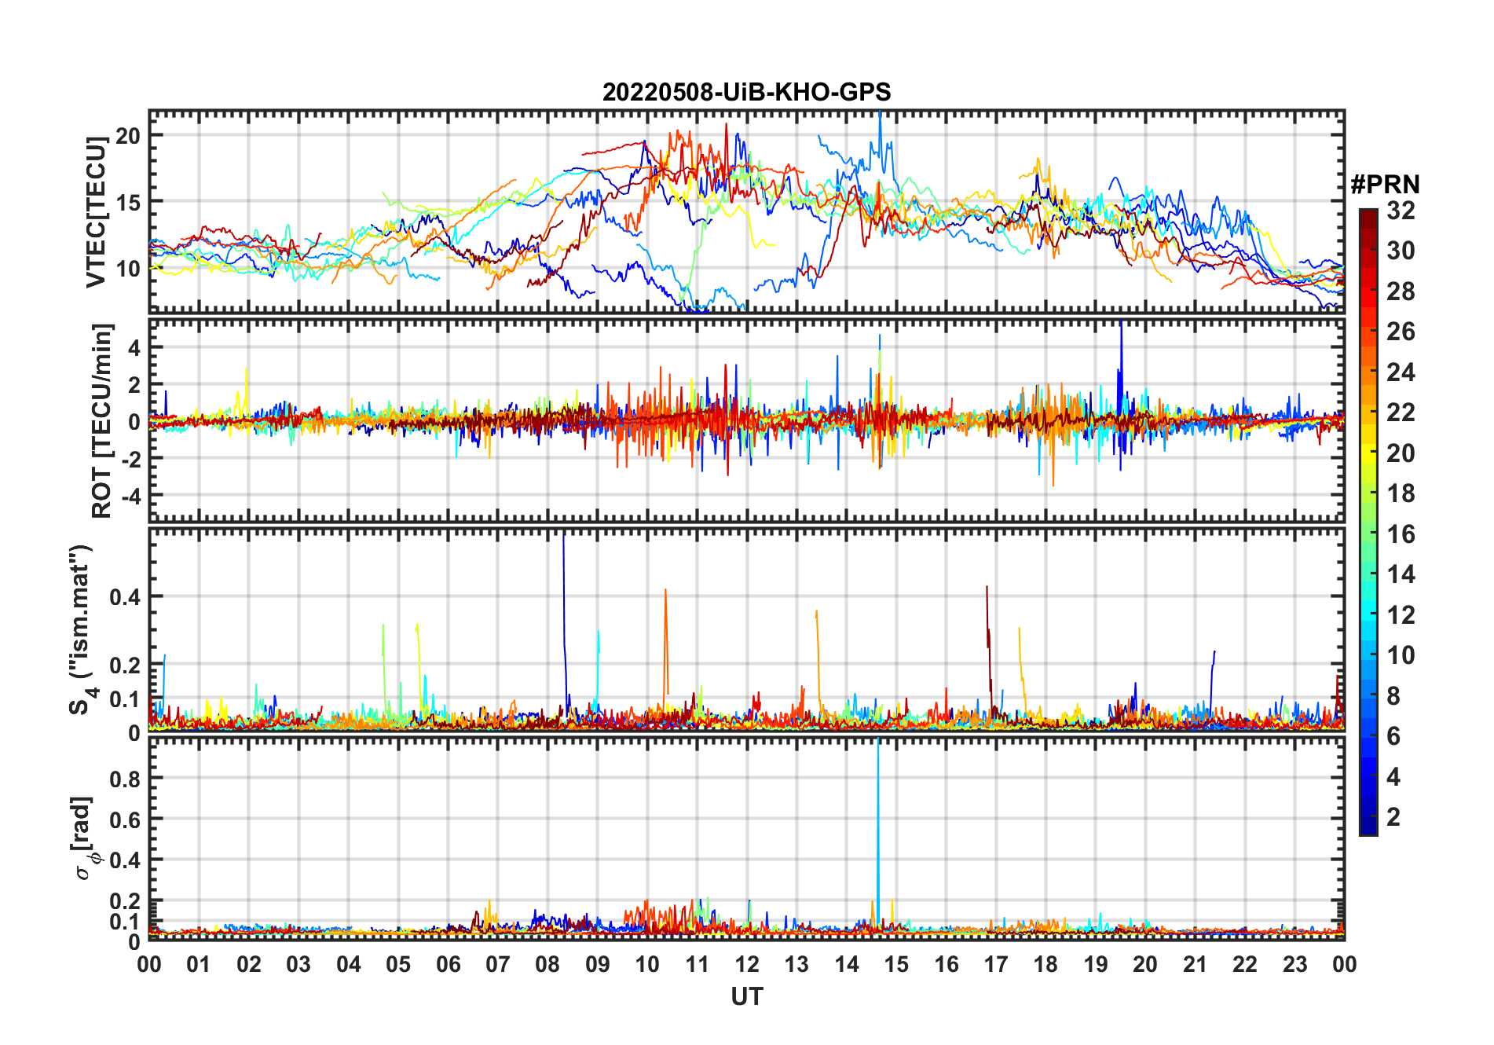The height and width of the screenshot is (1045, 1494).
Task: Select the ROT [TECU/min] y-axis label
Action: point(101,420)
